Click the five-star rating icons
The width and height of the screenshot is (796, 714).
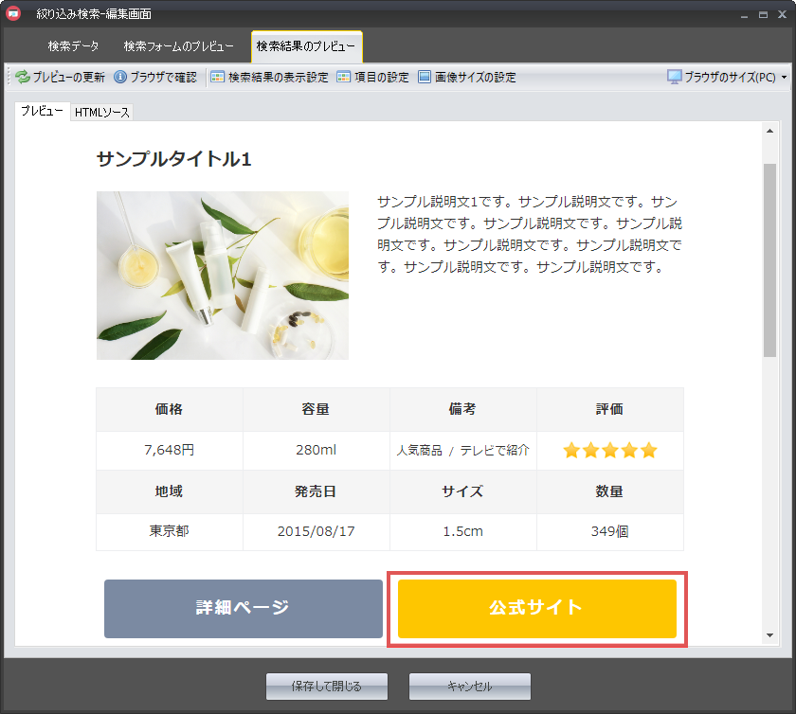coord(609,451)
